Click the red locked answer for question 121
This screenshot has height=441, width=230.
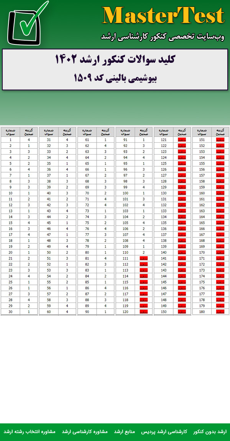[x=182, y=140]
